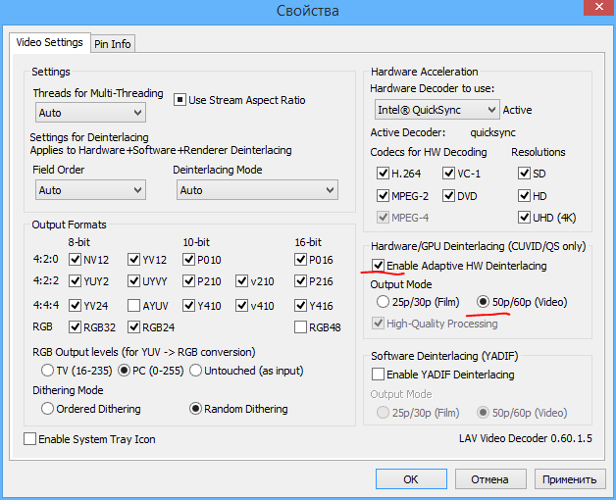616x500 pixels.
Task: Enable RGB48 output format checkbox
Action: [302, 326]
